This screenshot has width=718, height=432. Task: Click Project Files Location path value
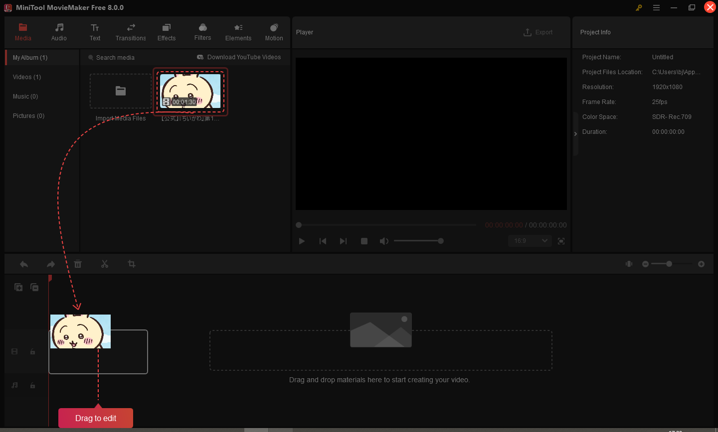(676, 72)
